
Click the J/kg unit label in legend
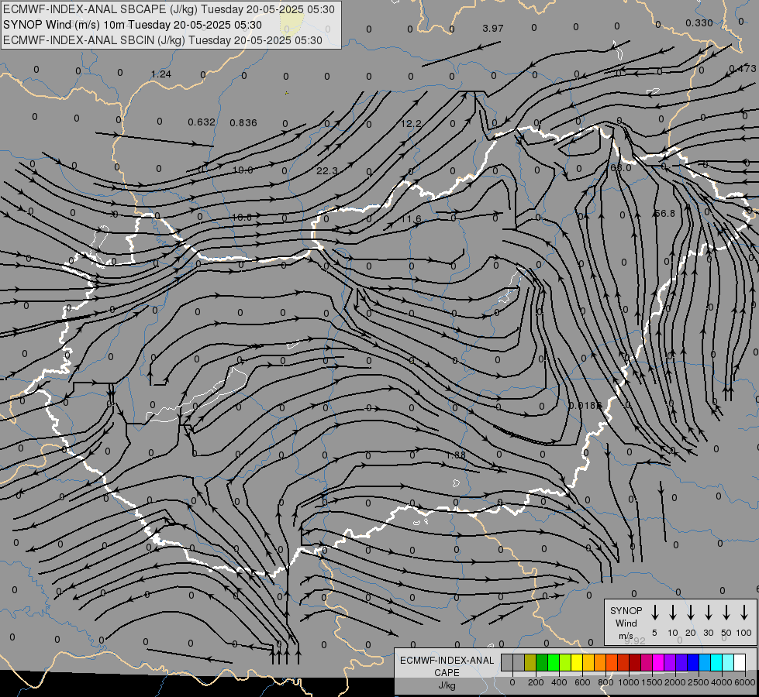point(447,685)
